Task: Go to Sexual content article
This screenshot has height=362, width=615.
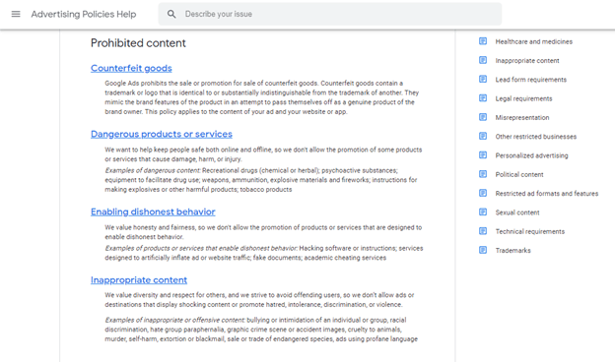Action: (517, 212)
